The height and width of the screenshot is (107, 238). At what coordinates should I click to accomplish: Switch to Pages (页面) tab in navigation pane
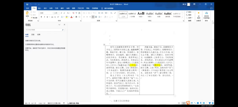(x=33, y=34)
